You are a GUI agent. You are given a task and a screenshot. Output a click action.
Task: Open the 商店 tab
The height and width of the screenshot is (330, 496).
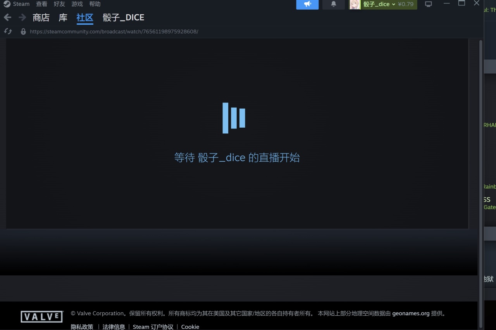(41, 17)
